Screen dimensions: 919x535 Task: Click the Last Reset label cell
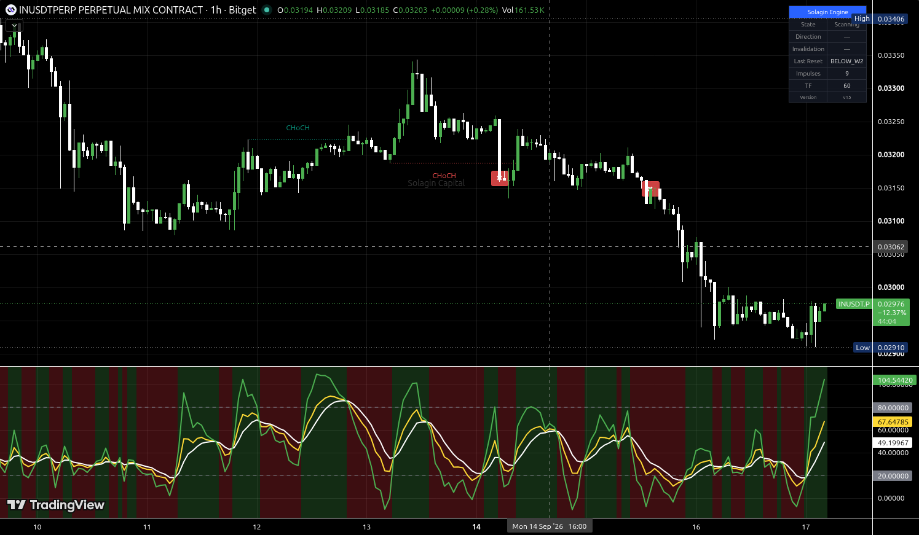(x=808, y=61)
